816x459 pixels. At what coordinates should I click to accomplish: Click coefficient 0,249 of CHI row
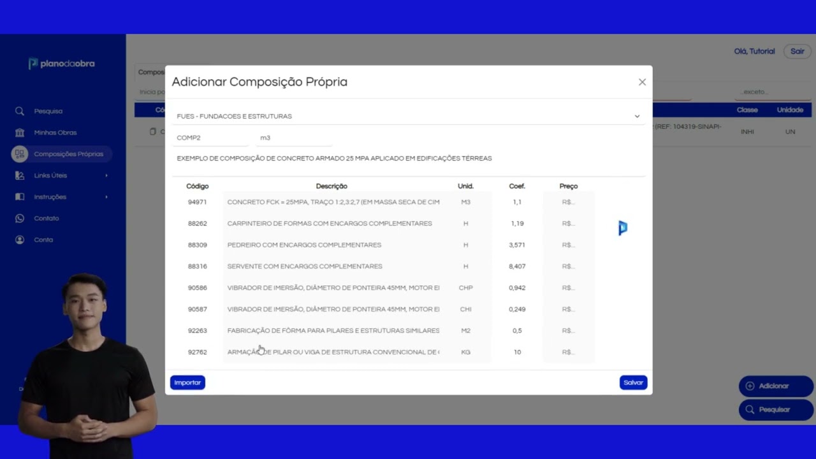517,309
